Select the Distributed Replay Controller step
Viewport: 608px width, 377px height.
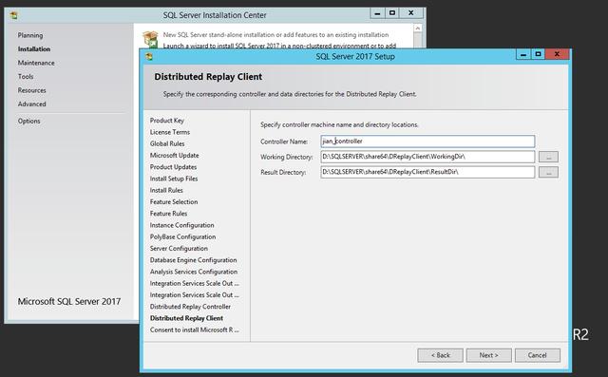(x=190, y=307)
